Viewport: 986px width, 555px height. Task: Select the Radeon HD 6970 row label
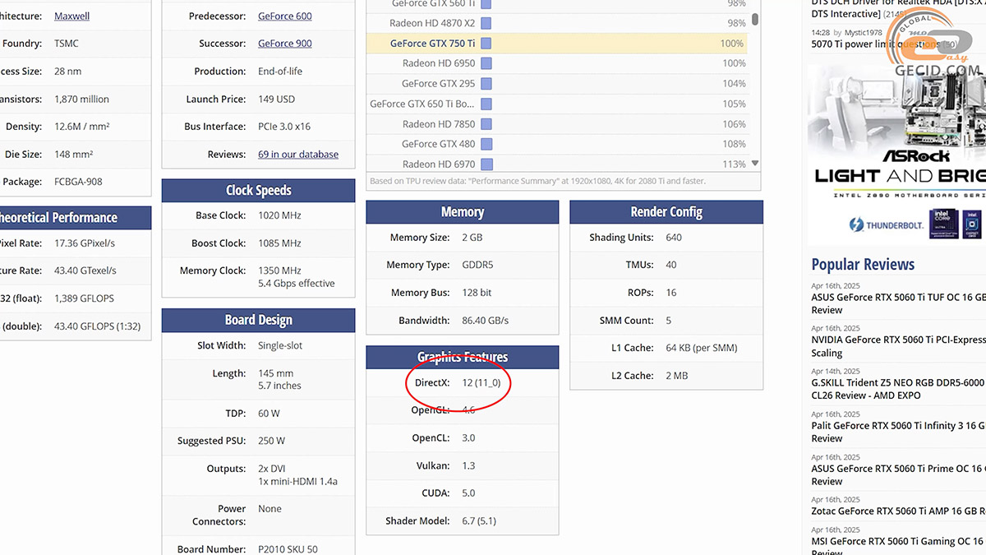[x=439, y=164]
